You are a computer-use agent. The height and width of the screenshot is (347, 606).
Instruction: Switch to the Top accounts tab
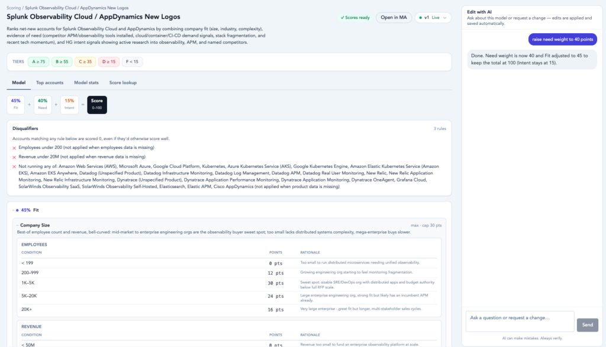coord(50,83)
